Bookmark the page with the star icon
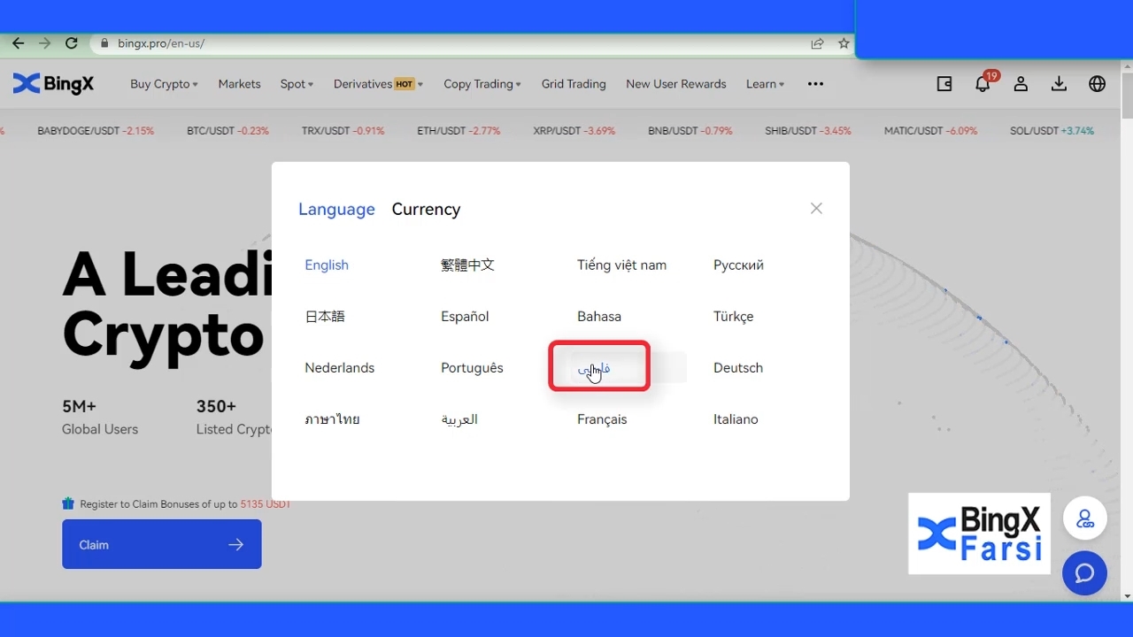This screenshot has width=1133, height=637. (x=844, y=43)
